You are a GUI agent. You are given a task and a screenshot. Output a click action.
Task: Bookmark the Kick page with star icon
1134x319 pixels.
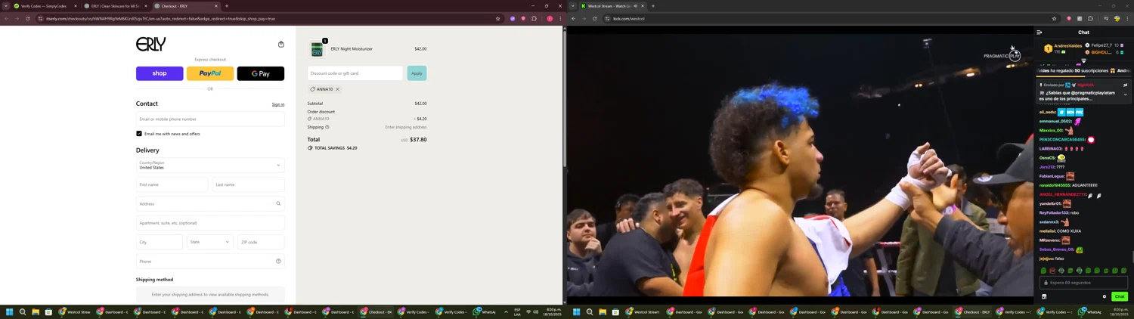1054,18
